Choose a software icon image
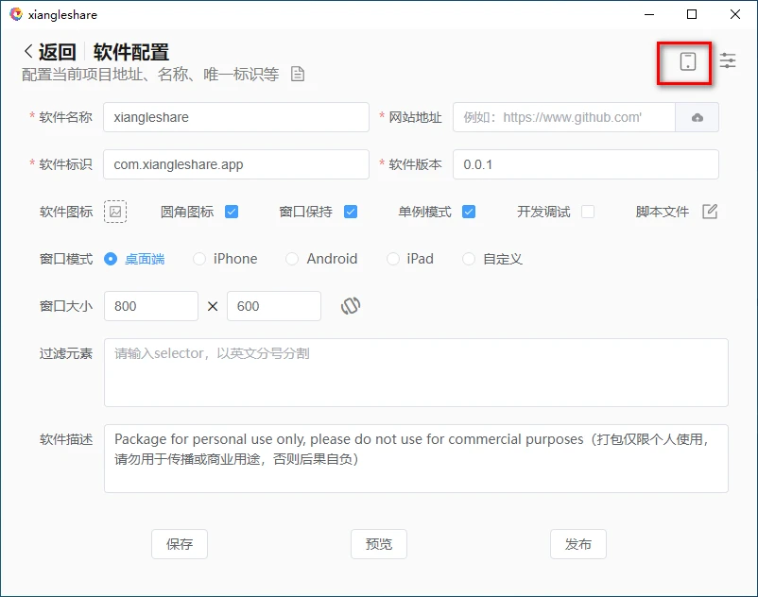 (115, 212)
